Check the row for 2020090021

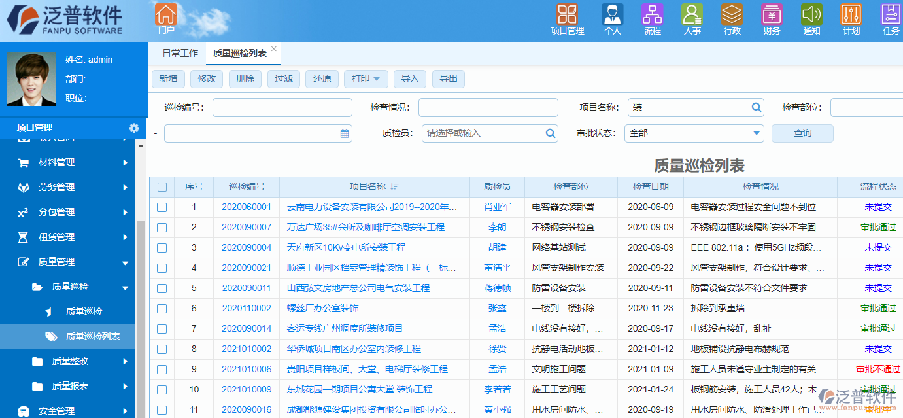[x=162, y=268]
